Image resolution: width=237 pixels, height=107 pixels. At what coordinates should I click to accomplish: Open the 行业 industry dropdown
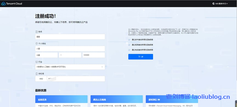70,67
